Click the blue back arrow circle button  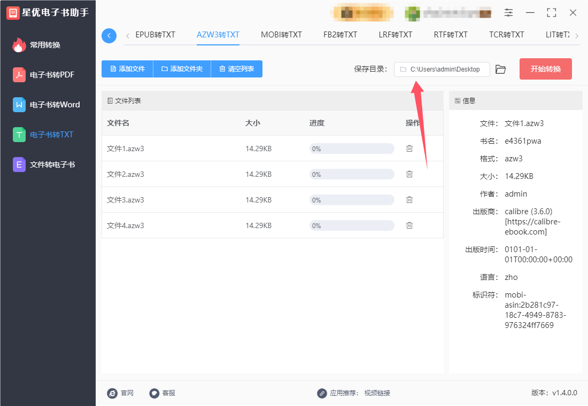(x=109, y=36)
